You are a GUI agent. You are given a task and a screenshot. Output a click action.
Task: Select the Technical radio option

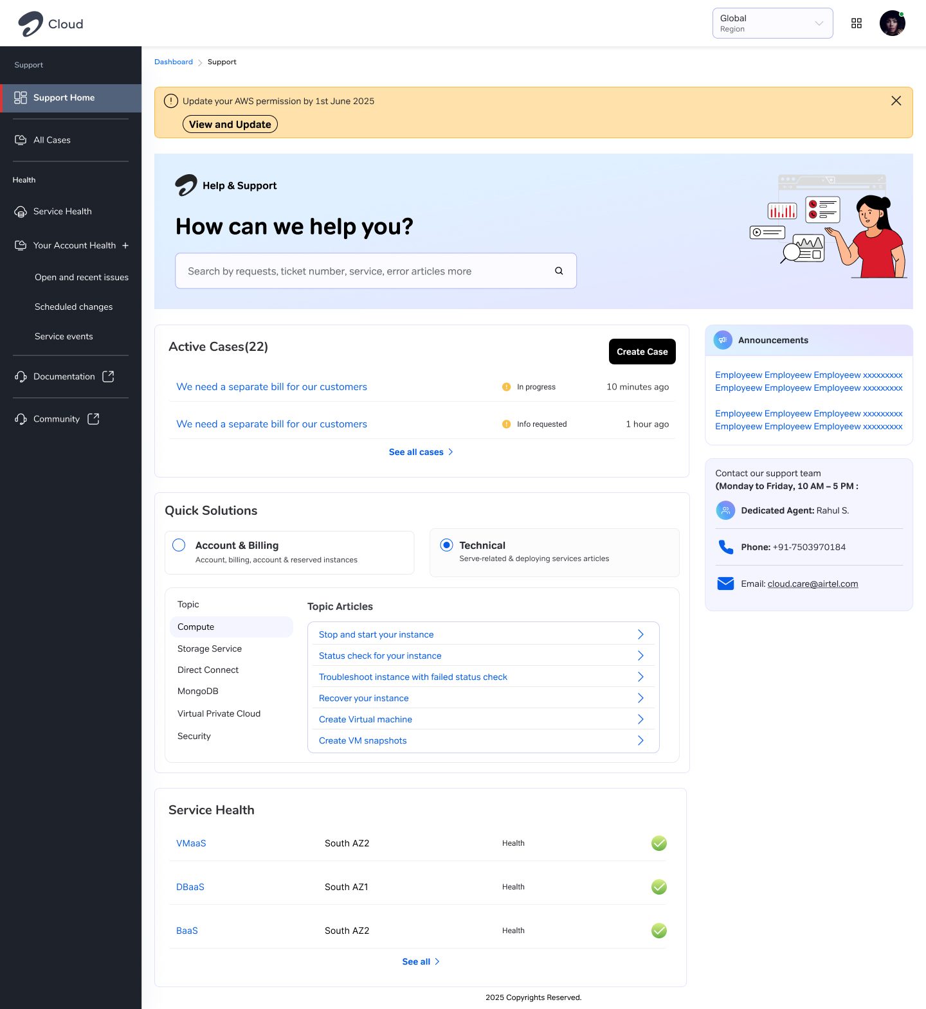446,545
